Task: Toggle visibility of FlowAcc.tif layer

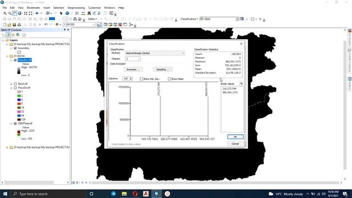Action: [x=15, y=60]
